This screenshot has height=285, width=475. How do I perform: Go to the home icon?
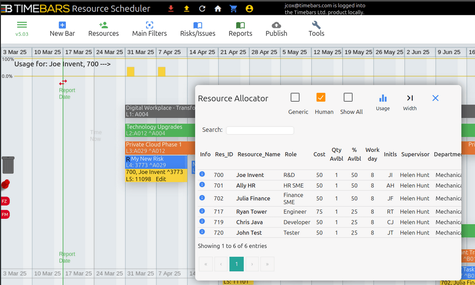pyautogui.click(x=218, y=8)
